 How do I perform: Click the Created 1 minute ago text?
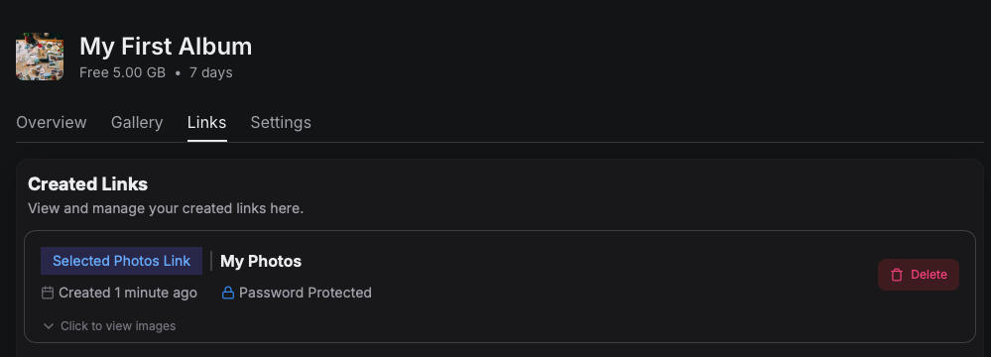click(x=128, y=293)
